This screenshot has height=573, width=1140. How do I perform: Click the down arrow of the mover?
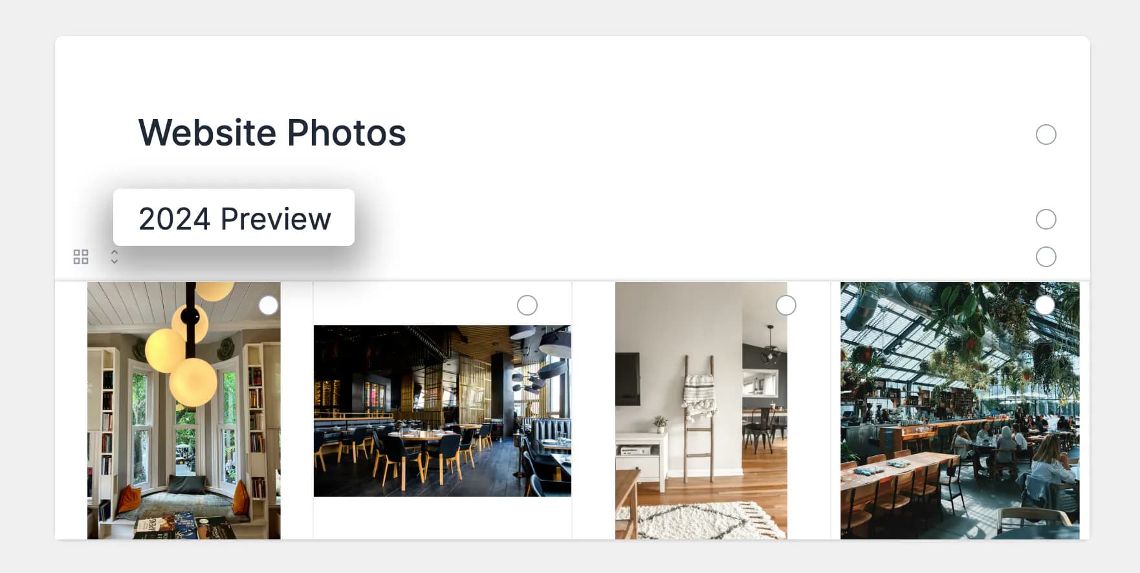point(115,261)
